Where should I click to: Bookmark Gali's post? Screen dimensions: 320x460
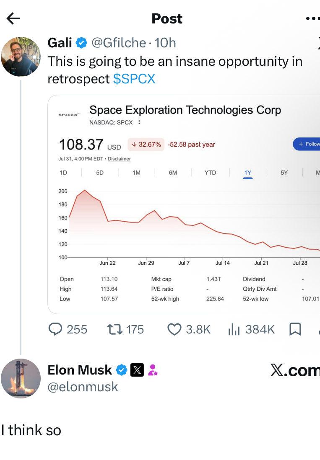295,329
